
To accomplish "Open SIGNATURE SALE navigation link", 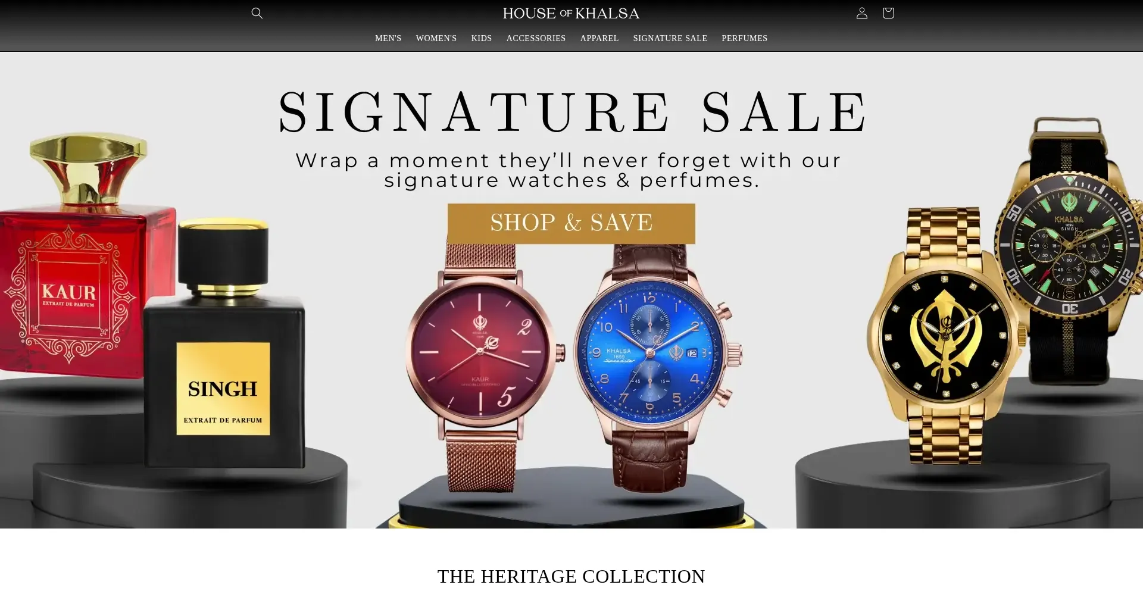I will coord(670,38).
